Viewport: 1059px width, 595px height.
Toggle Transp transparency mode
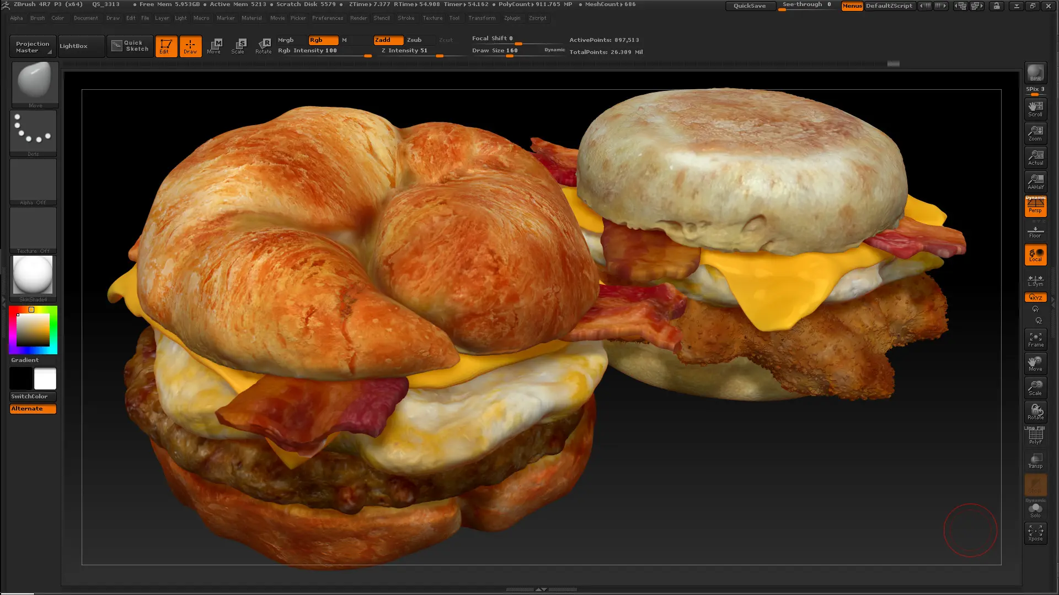tap(1035, 461)
